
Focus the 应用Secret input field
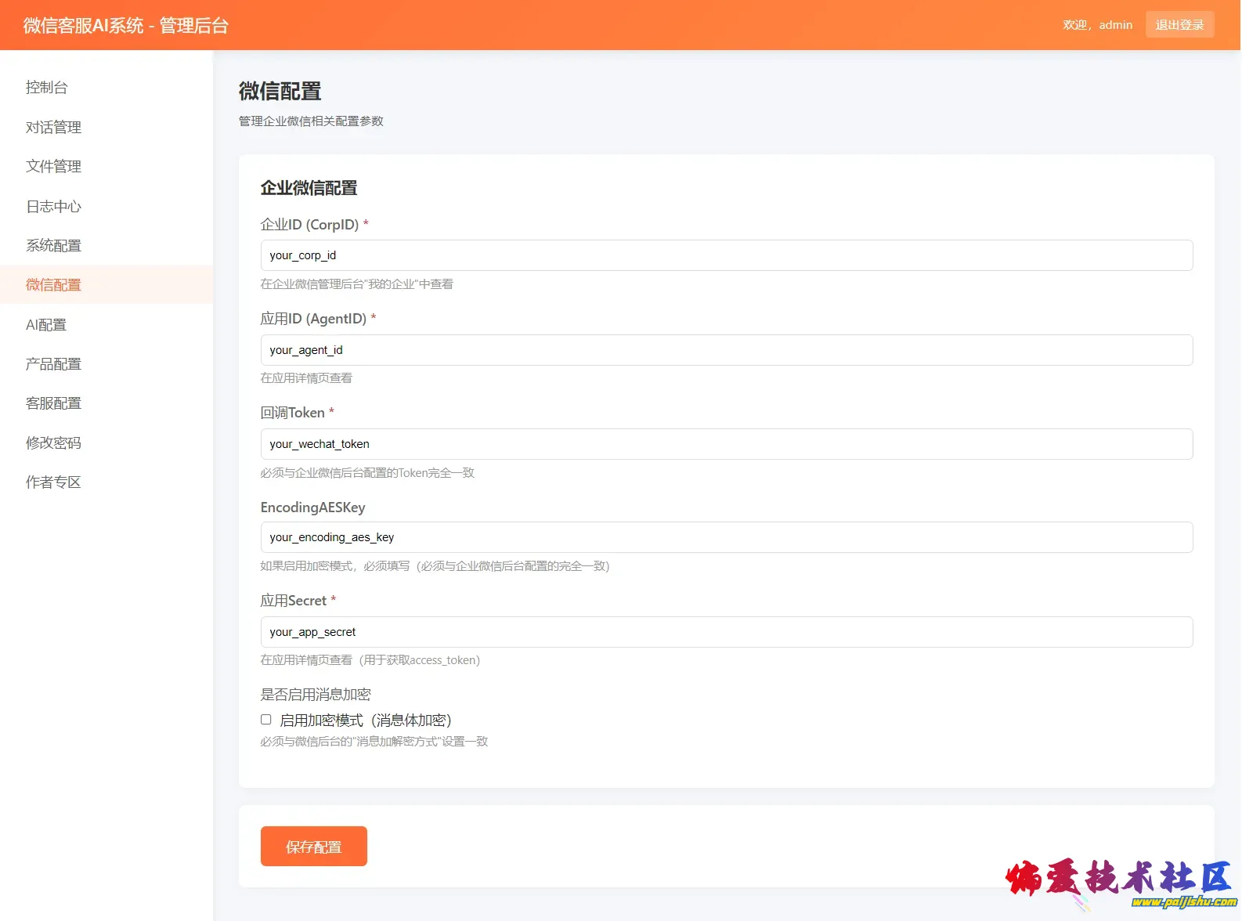click(x=726, y=632)
